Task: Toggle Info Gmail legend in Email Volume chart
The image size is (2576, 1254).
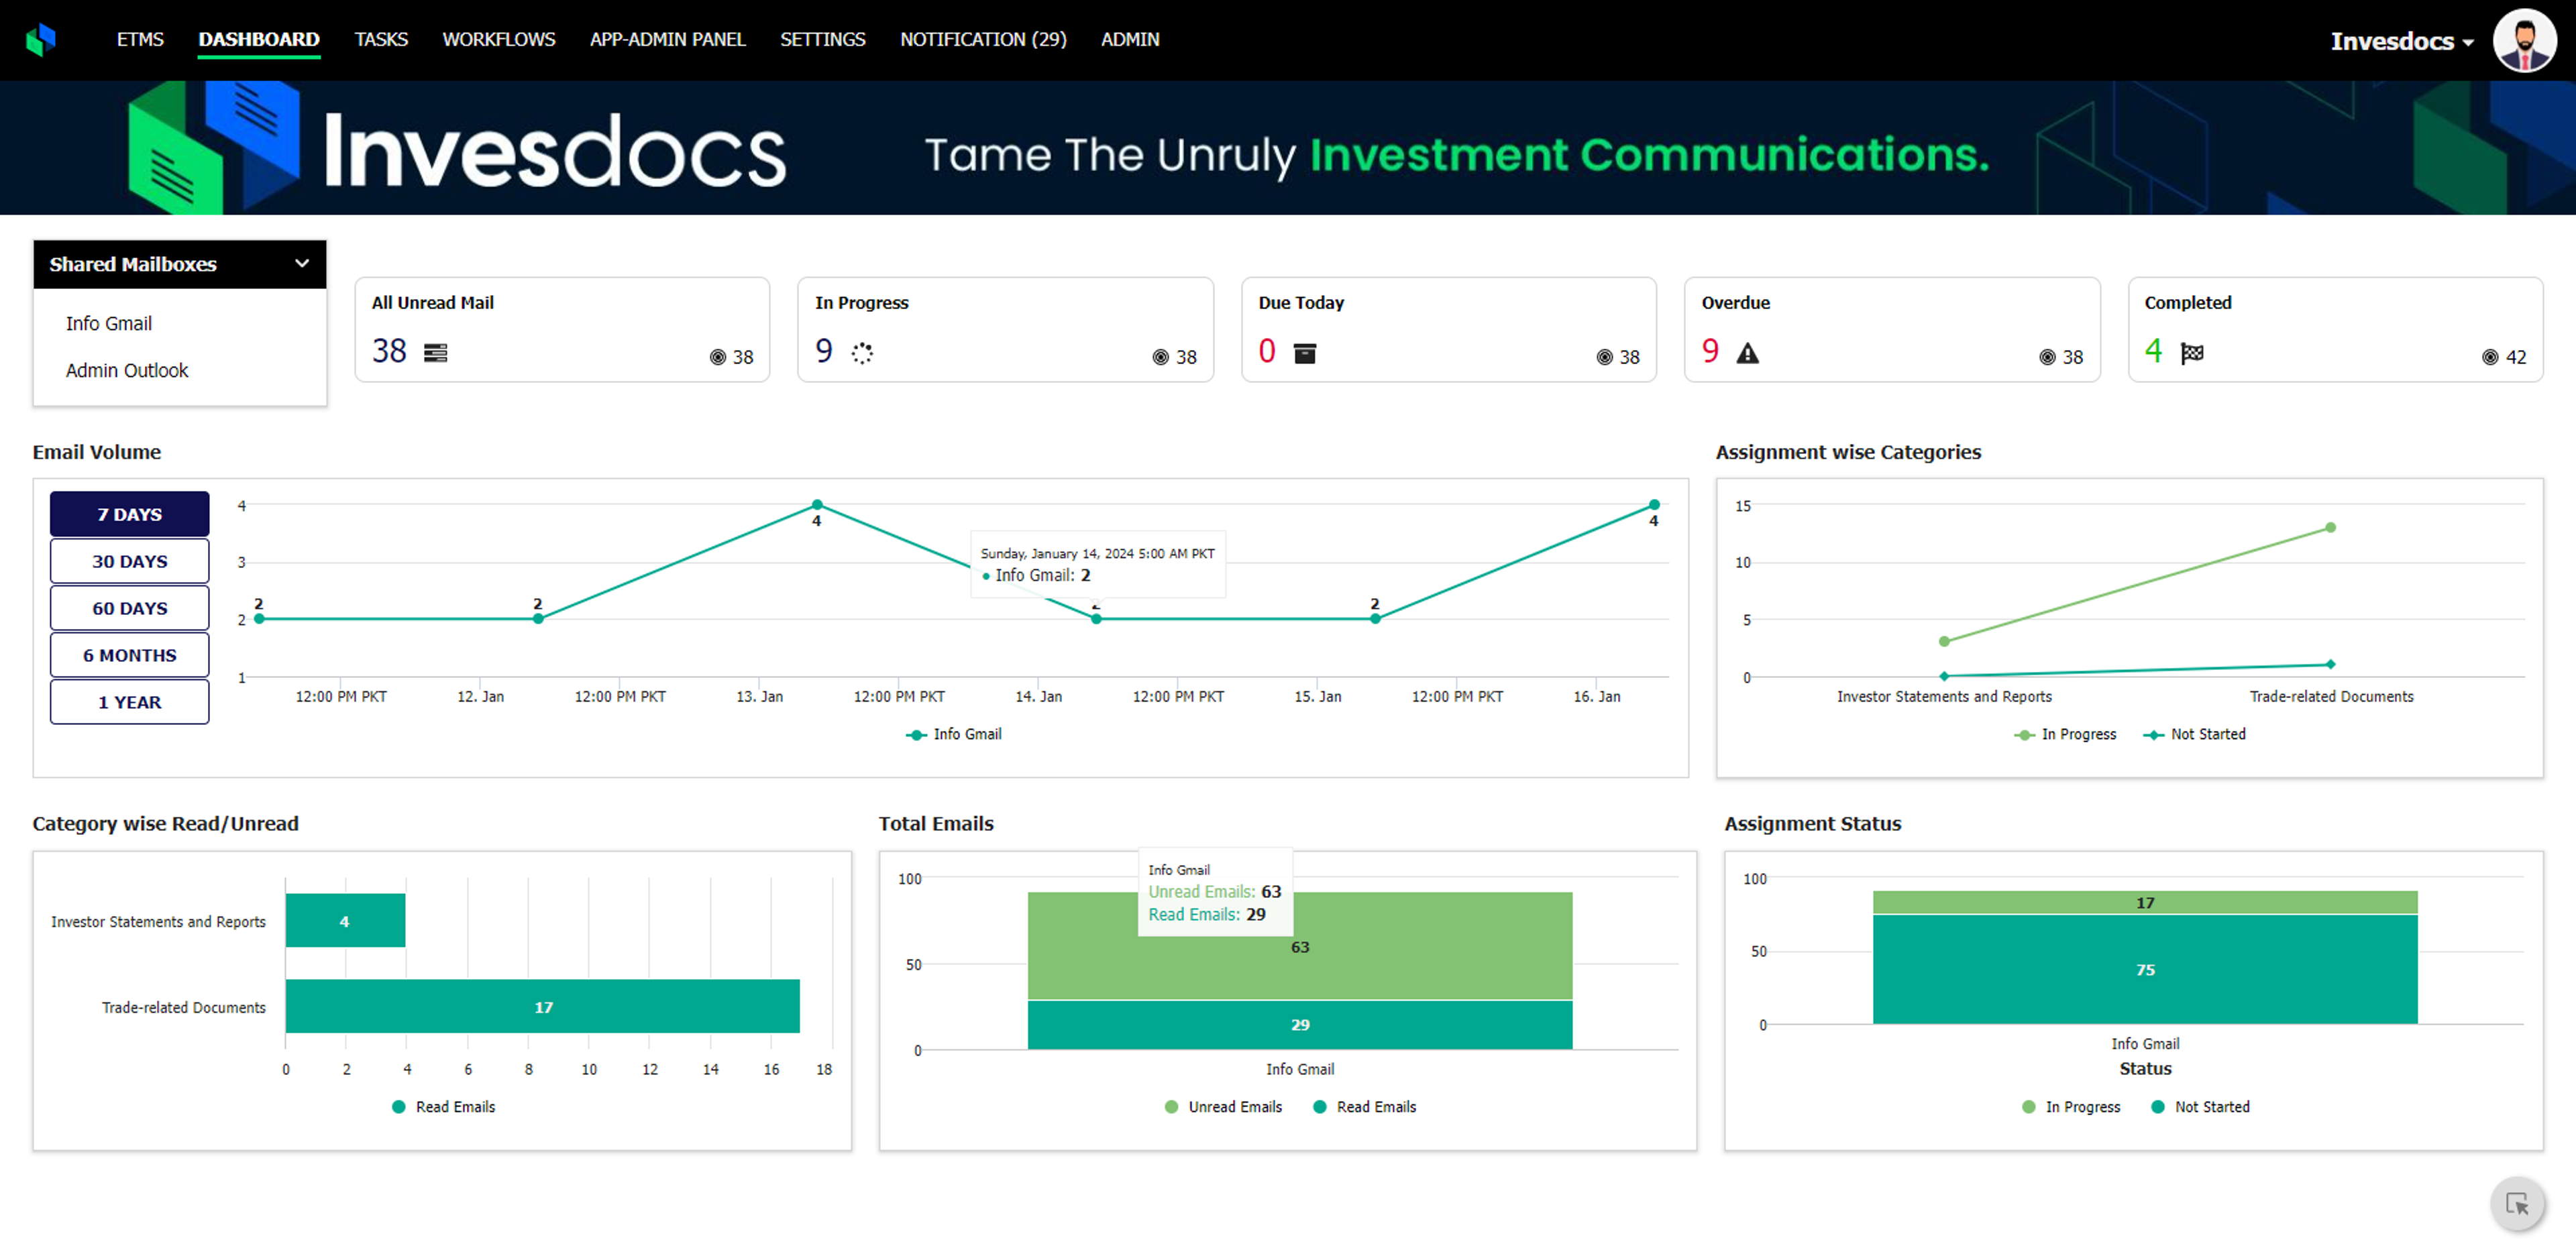Action: (x=953, y=735)
